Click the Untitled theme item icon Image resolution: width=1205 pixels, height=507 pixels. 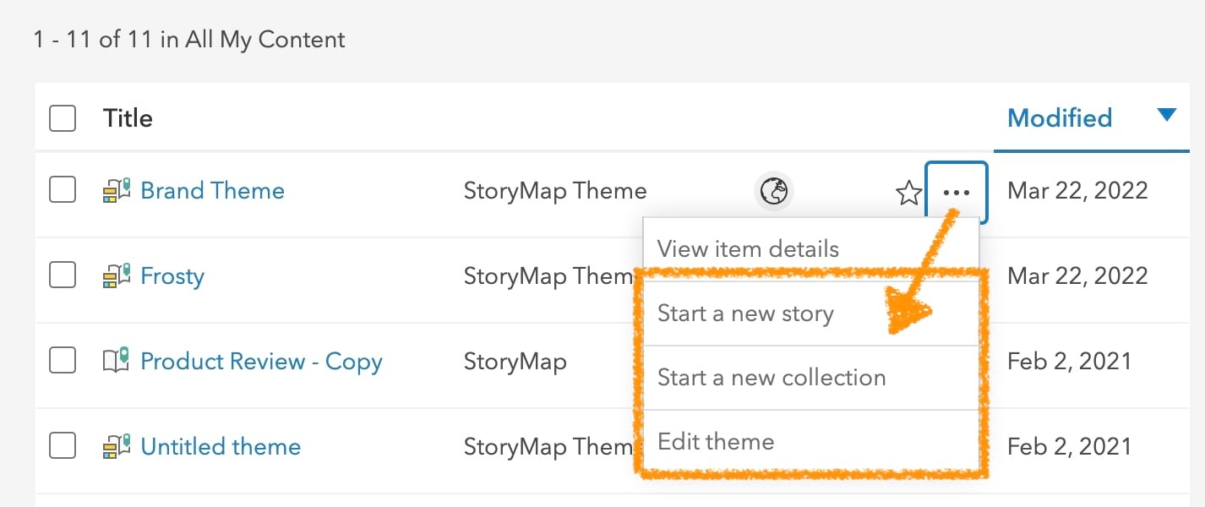[116, 447]
